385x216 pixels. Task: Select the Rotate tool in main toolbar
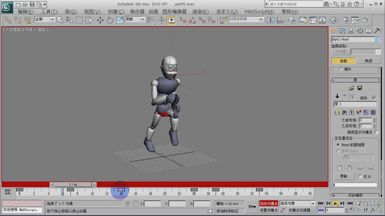click(x=109, y=20)
